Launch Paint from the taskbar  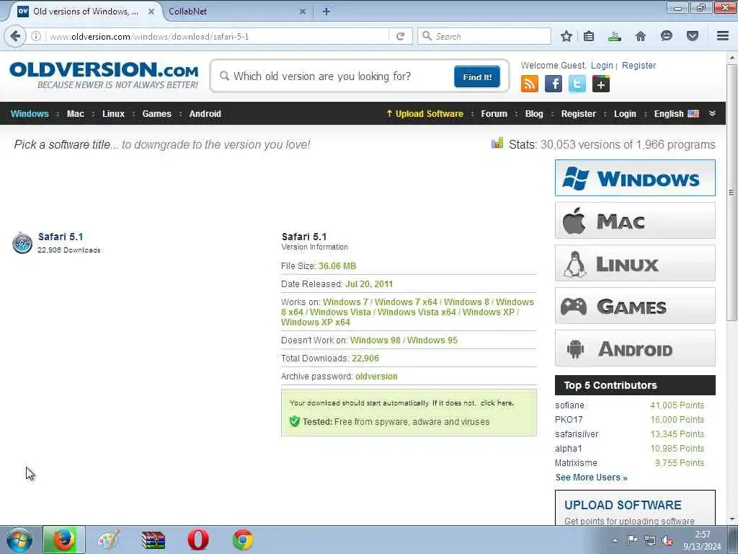108,540
